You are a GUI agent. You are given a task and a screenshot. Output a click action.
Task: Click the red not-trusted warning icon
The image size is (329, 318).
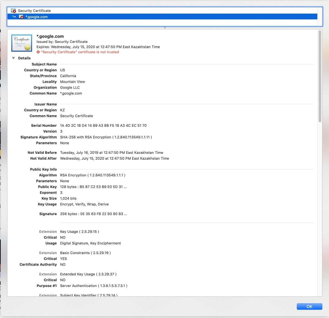point(38,52)
